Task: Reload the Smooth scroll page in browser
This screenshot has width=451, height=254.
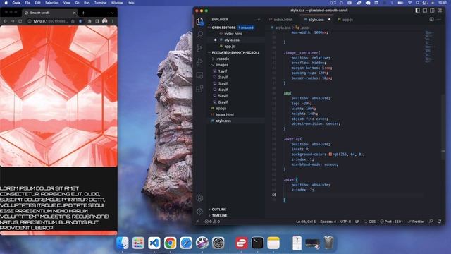Action: coord(20,21)
